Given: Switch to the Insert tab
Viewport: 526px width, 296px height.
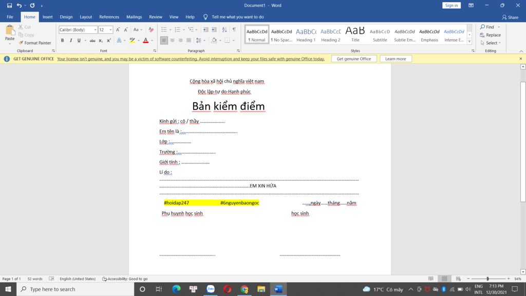Looking at the screenshot, I should pos(47,17).
